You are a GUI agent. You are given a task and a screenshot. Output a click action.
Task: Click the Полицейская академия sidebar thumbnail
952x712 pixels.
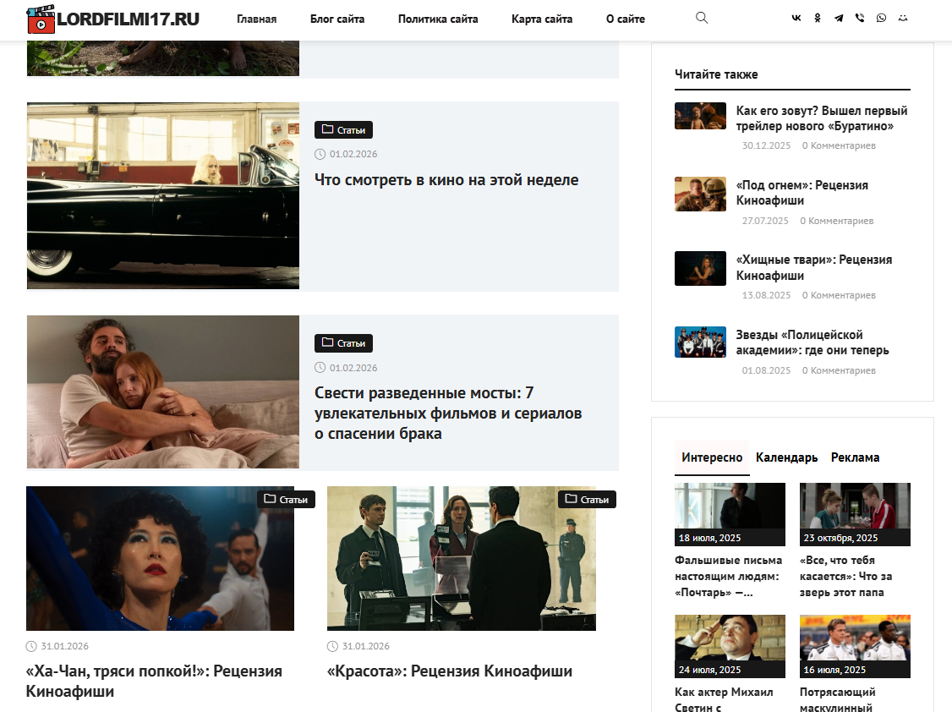click(700, 342)
